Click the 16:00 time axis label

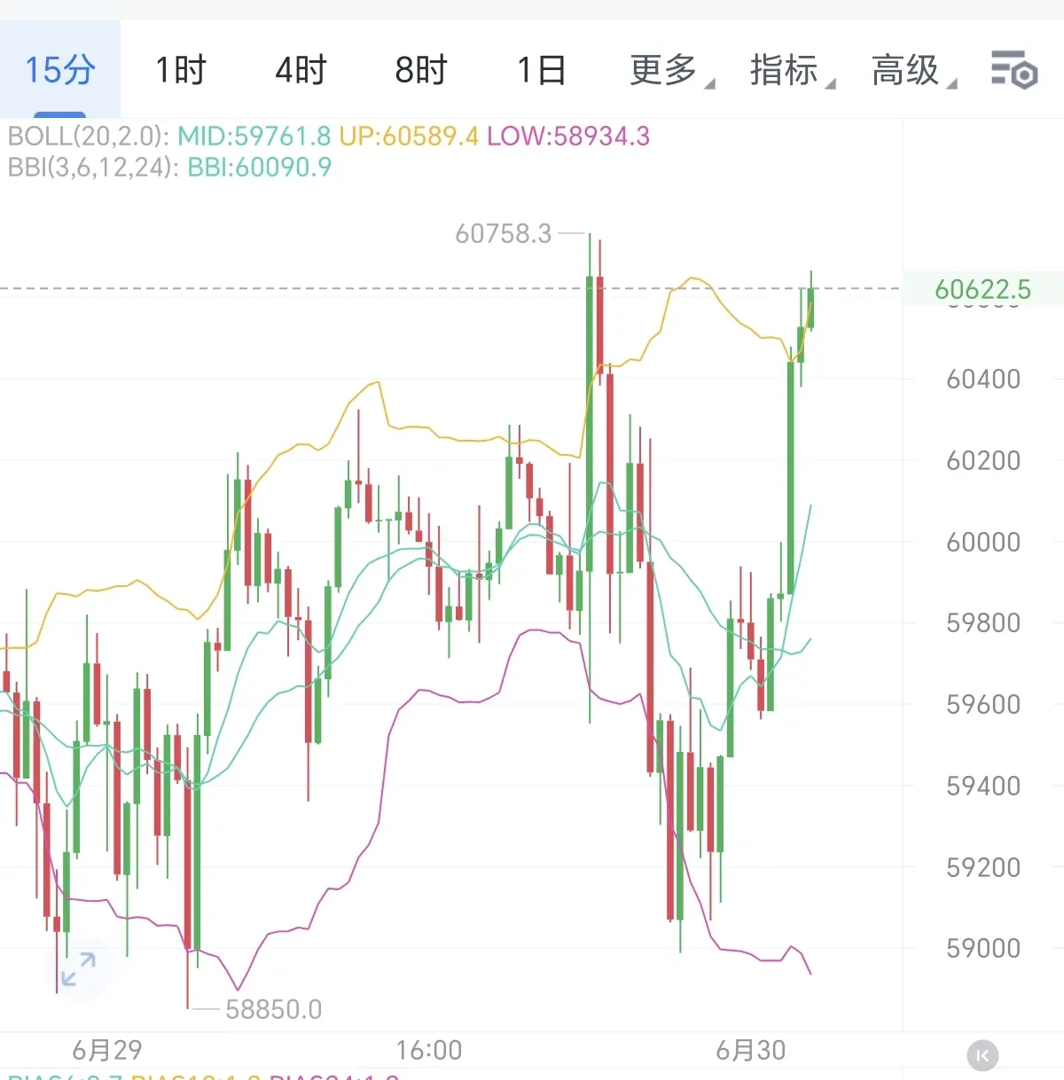click(x=429, y=1051)
